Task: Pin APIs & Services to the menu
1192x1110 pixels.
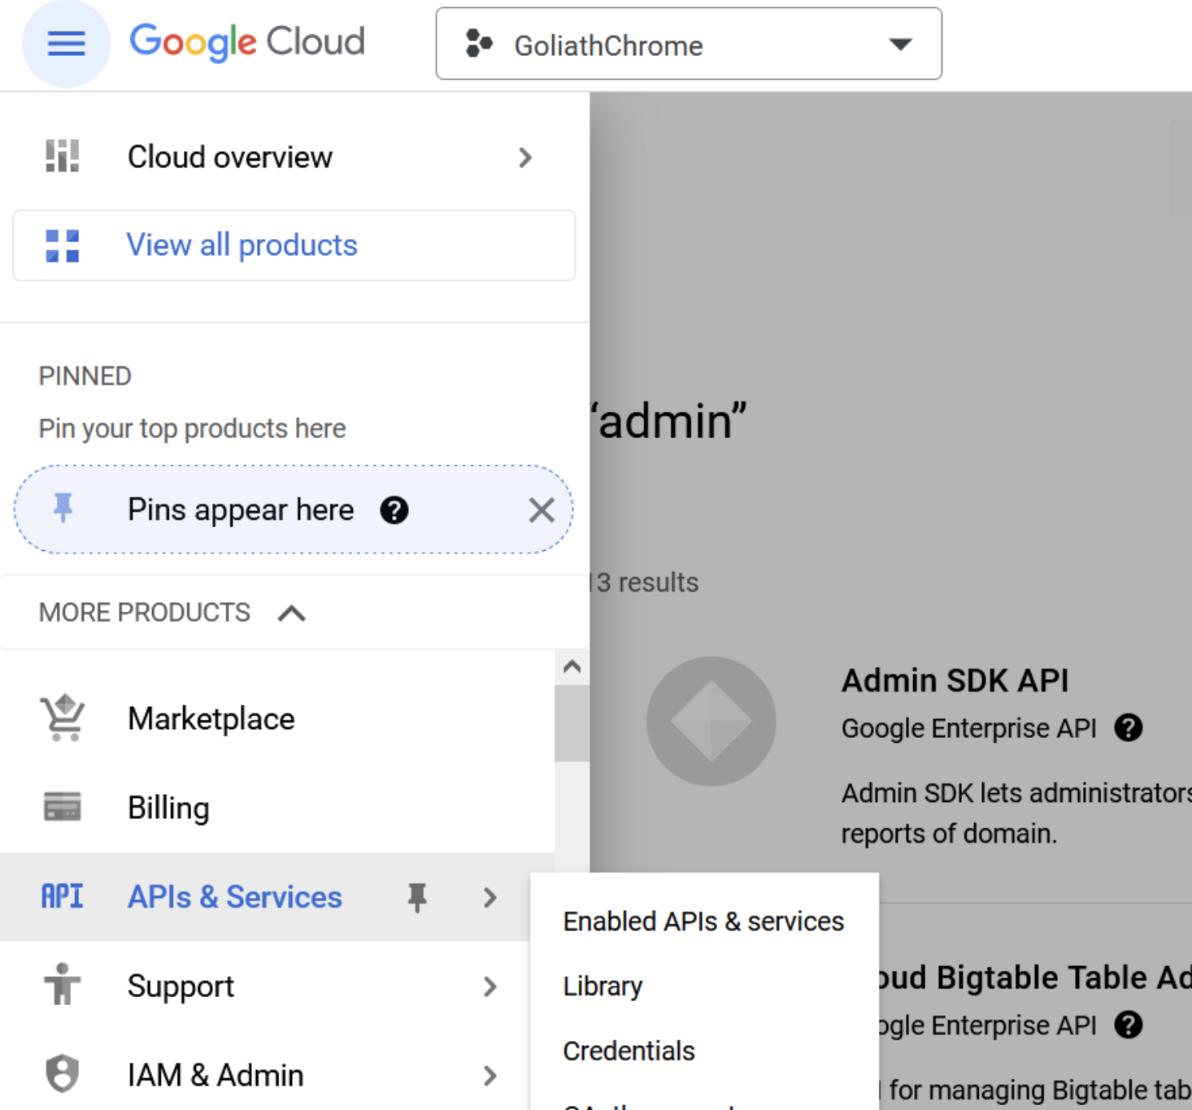Action: (x=417, y=898)
